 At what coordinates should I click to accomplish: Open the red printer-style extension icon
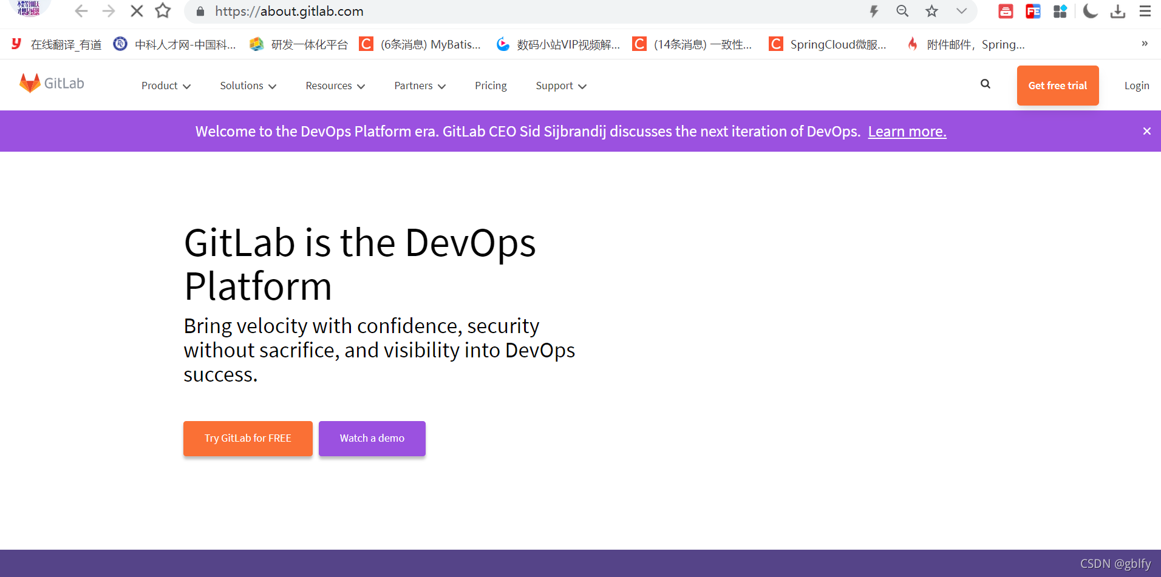[x=1006, y=11]
